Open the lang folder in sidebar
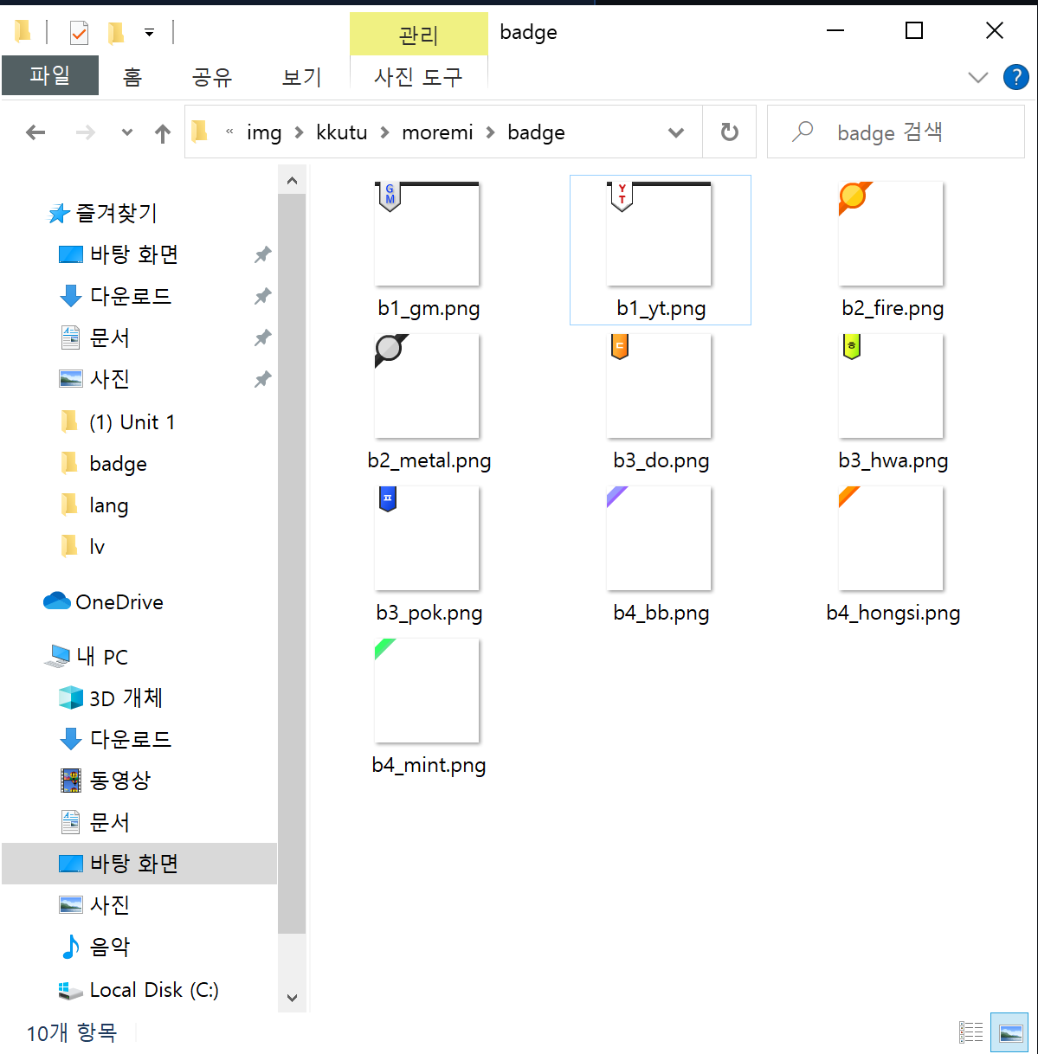The height and width of the screenshot is (1054, 1038). [95, 505]
